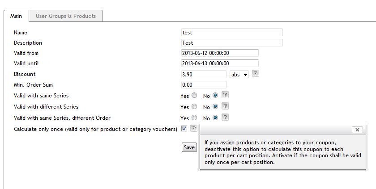Open the abs discount type dropdown
This screenshot has height=189, width=376.
tap(239, 75)
